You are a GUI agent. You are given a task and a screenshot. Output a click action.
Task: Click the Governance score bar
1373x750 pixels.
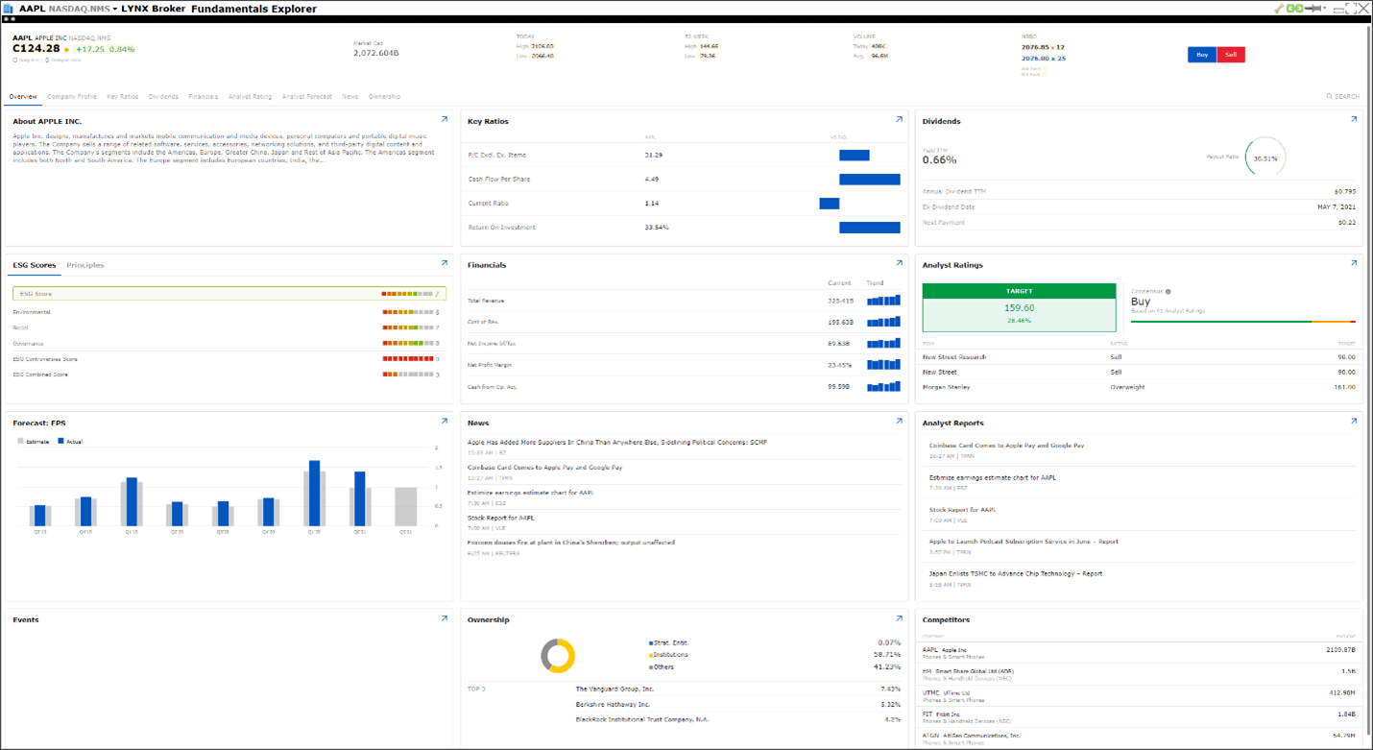pyautogui.click(x=408, y=343)
